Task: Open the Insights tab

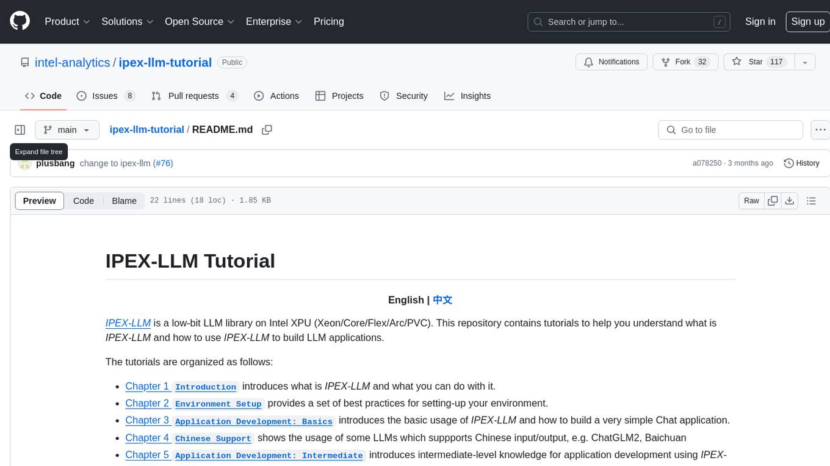Action: [x=467, y=96]
